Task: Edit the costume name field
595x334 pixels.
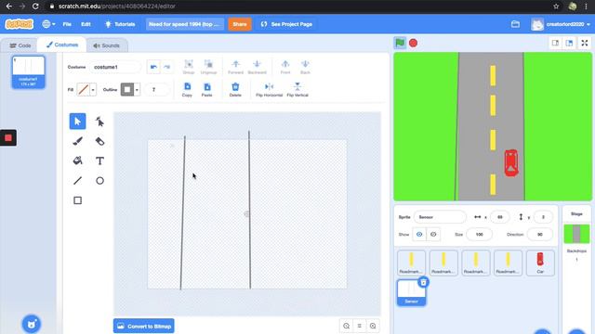Action: tap(114, 67)
